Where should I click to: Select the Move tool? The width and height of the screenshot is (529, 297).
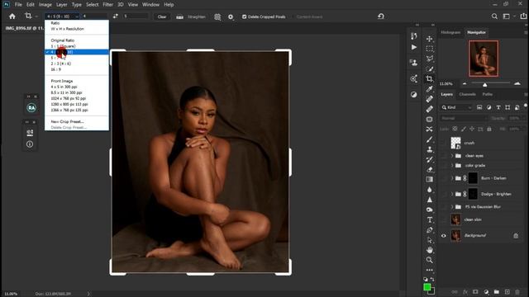pyautogui.click(x=429, y=39)
